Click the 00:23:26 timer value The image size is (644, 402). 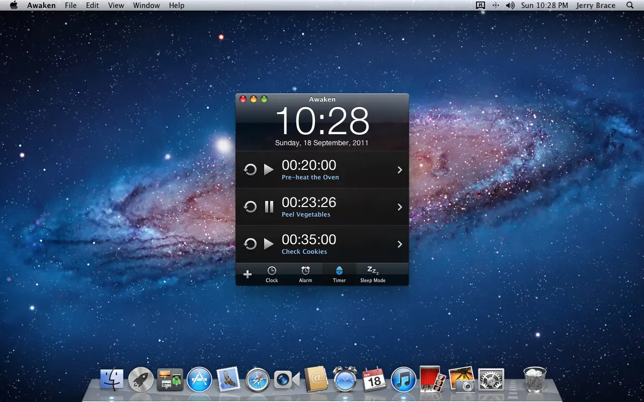click(309, 202)
